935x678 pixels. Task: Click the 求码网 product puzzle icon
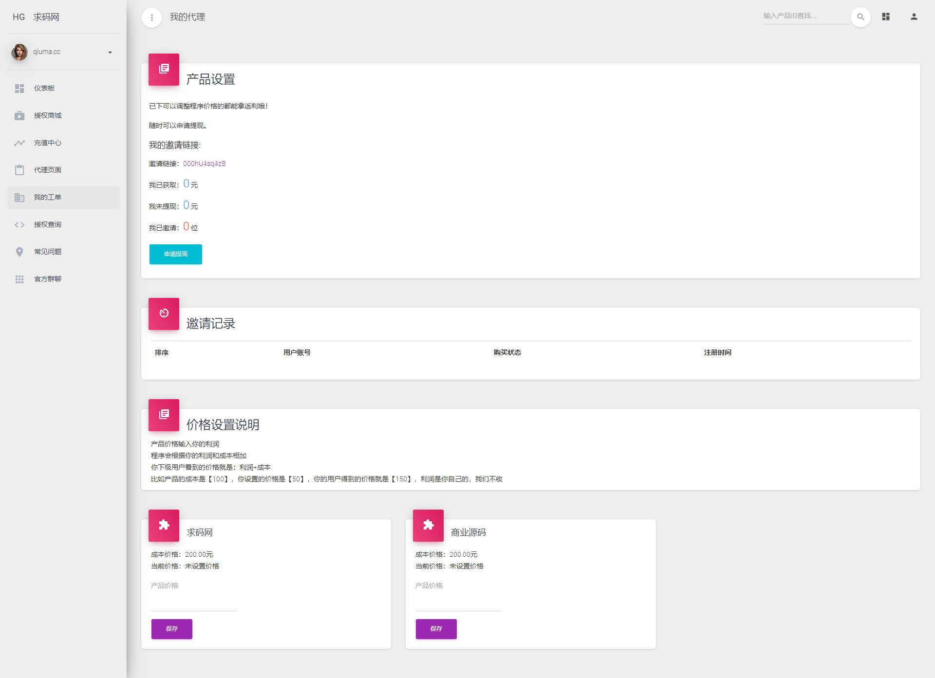pos(164,525)
